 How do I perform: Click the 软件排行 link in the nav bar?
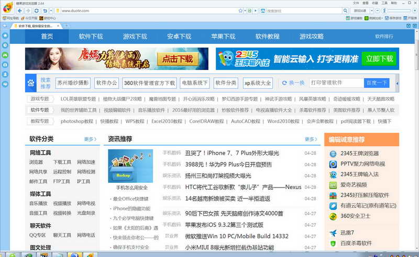pos(384,37)
